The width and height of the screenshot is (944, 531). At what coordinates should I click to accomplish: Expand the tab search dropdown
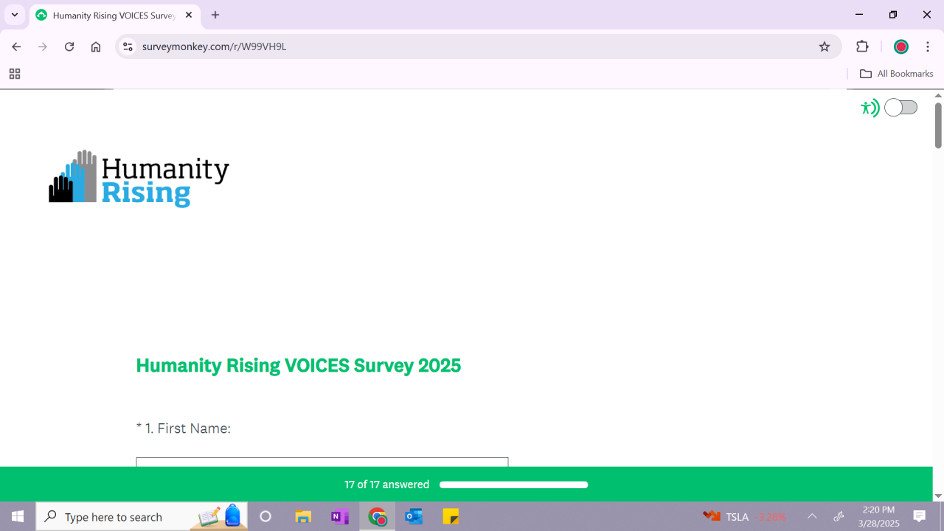(15, 15)
